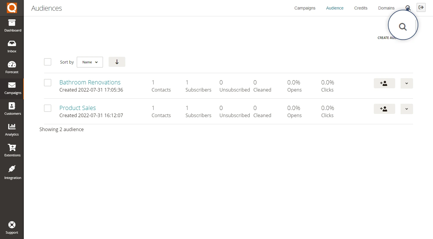The width and height of the screenshot is (433, 239).
Task: Expand Bathroom Renovations options chevron
Action: coord(407,84)
